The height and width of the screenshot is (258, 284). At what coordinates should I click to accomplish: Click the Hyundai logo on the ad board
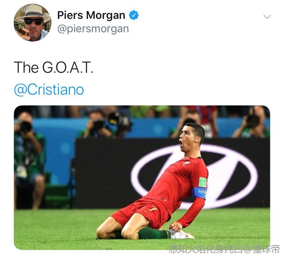[x=194, y=176]
